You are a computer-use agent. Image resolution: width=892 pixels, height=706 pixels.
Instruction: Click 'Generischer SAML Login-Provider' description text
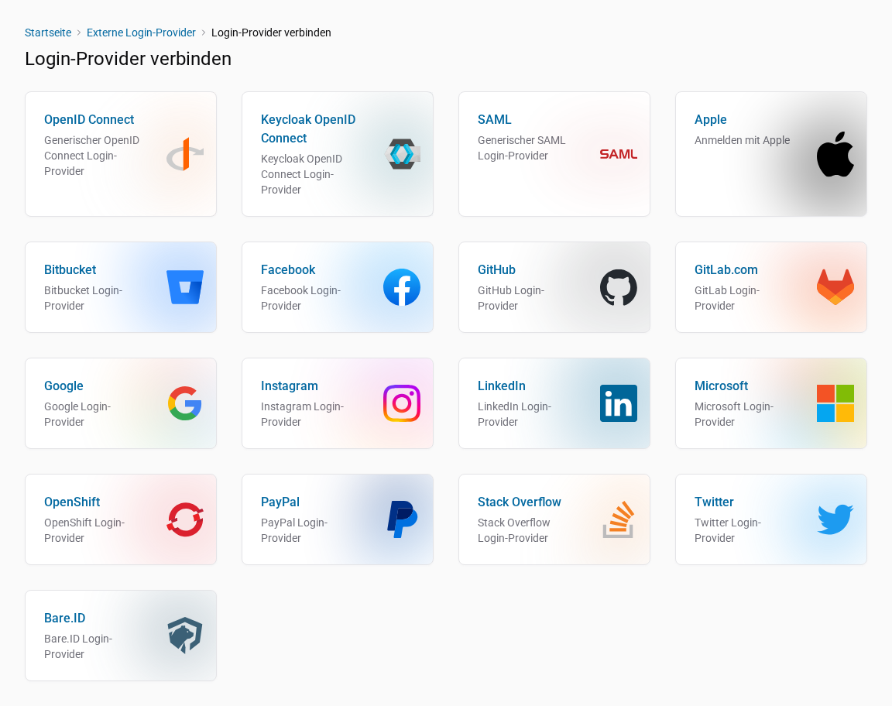click(522, 148)
